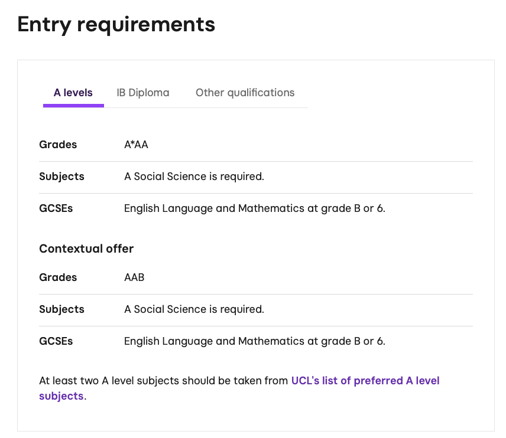
Task: Switch to the IB Diploma tab
Action: click(142, 93)
